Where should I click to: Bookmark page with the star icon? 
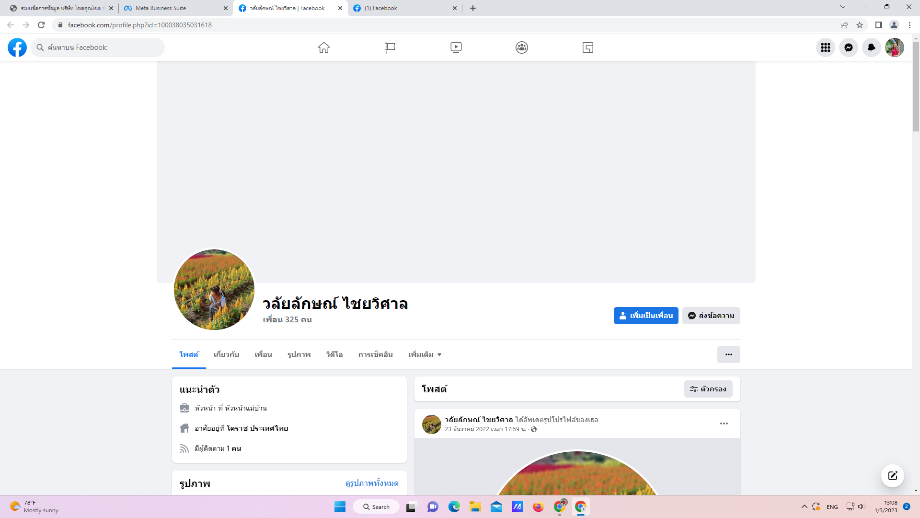pos(860,25)
